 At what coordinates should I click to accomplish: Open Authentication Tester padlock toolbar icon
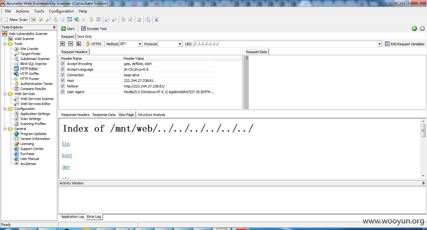point(91,19)
